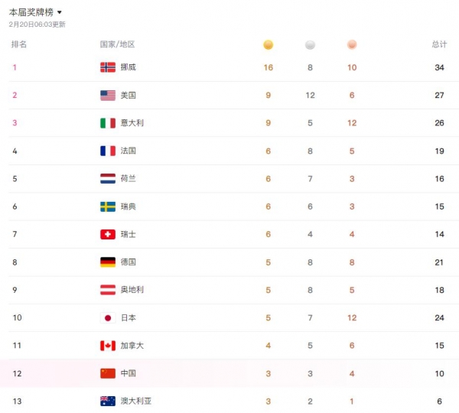The height and width of the screenshot is (413, 459).
Task: Select the 荷兰 country name
Action: (128, 178)
